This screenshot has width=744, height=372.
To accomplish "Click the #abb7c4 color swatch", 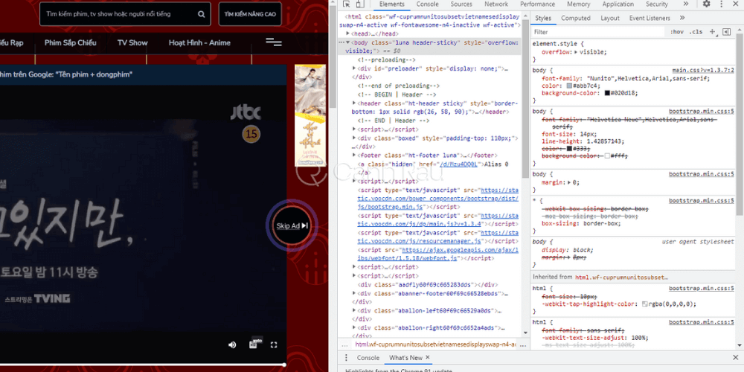I will [569, 86].
